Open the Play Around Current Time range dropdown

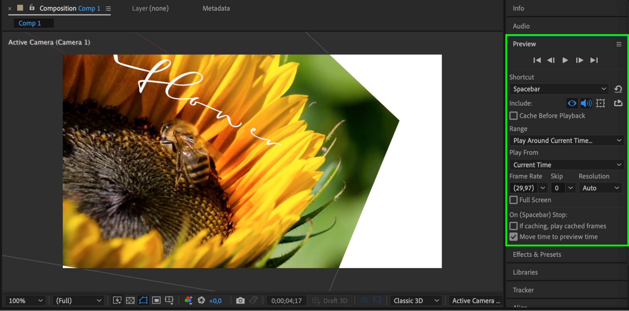(x=567, y=141)
